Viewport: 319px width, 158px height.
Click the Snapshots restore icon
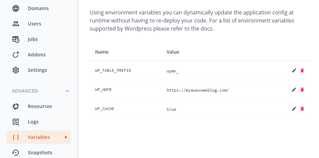(x=16, y=153)
